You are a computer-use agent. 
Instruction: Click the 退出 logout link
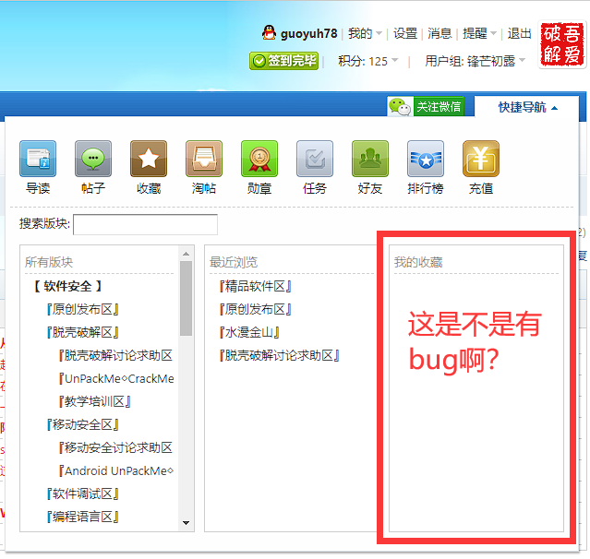(520, 33)
